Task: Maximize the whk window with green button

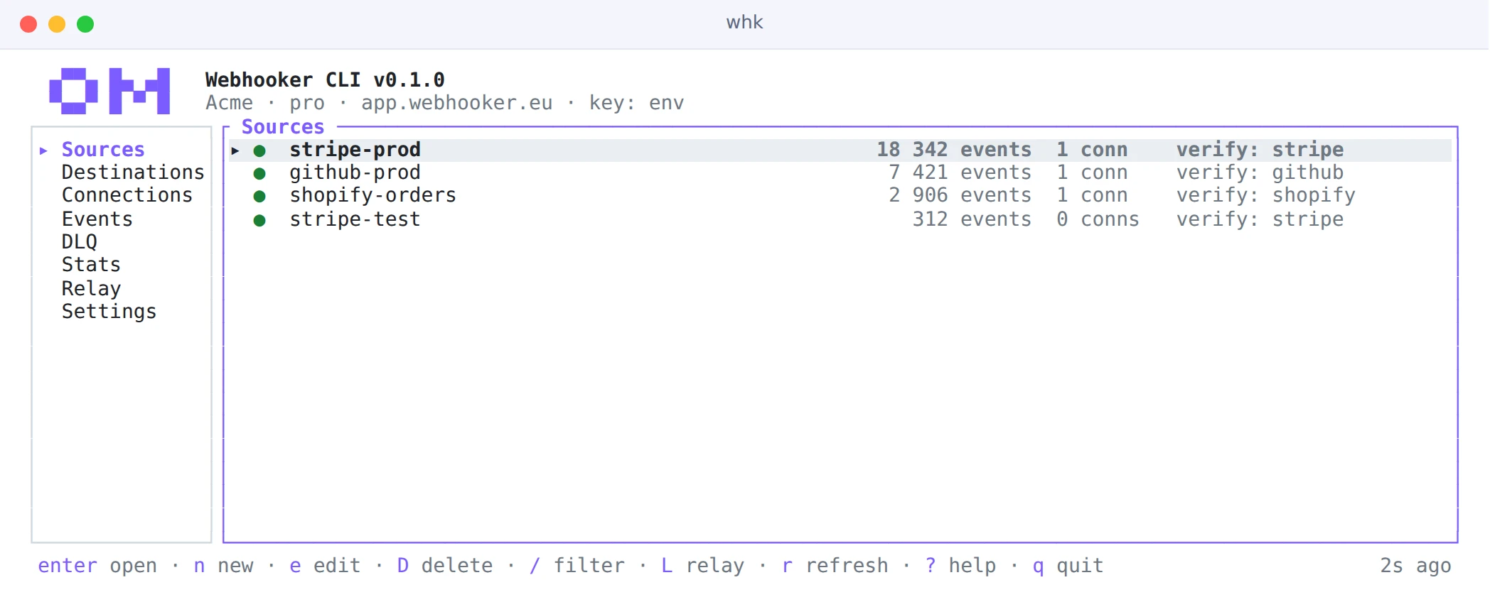Action: click(x=85, y=24)
